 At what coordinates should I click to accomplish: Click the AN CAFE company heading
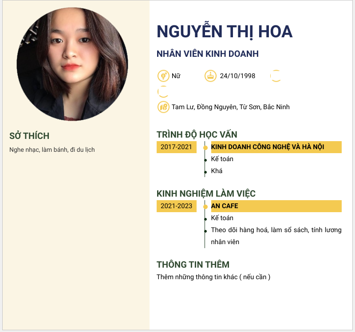225,206
